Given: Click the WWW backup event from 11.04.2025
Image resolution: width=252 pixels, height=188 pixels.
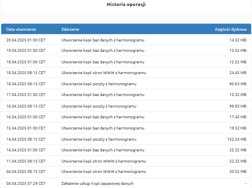Looking at the screenshot, I should point(104,161).
